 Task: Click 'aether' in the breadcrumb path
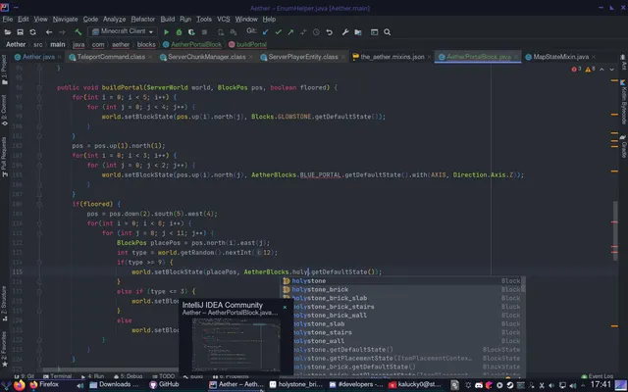(x=121, y=44)
